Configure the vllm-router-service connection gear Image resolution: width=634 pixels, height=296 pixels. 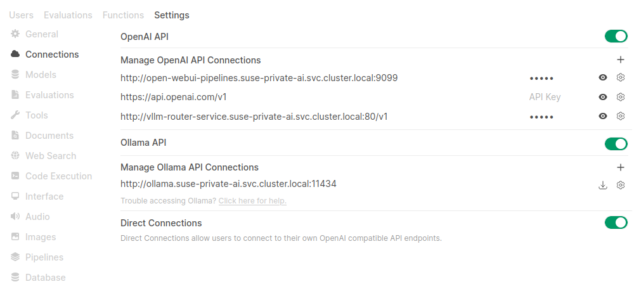coord(621,116)
